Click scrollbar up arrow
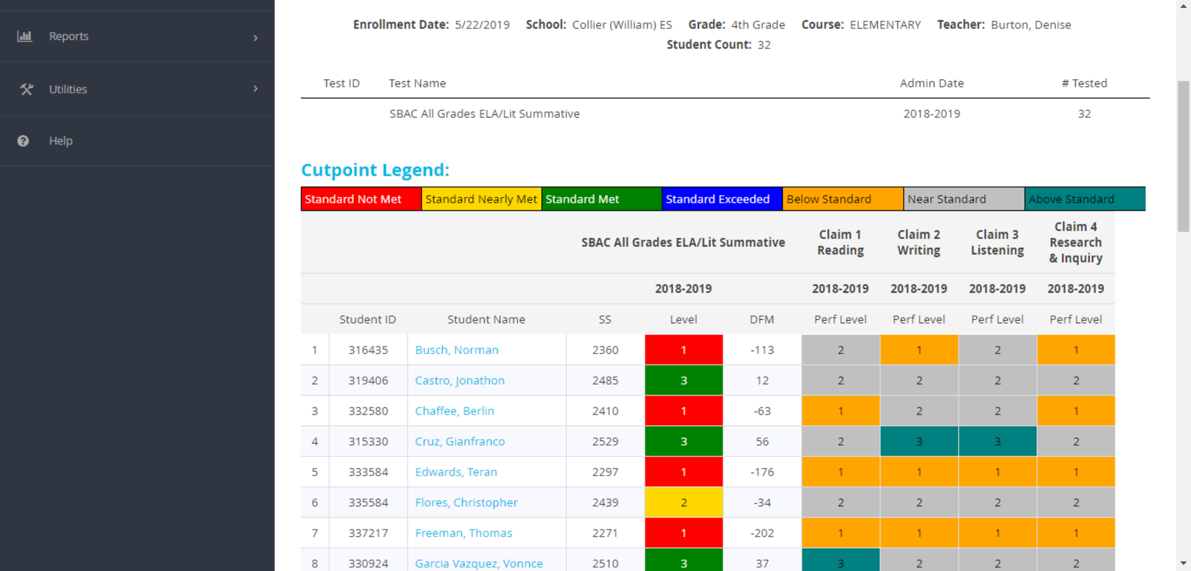Image resolution: width=1191 pixels, height=571 pixels. (x=1183, y=6)
